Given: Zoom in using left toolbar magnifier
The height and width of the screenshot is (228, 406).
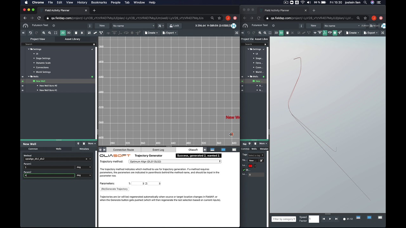Looking at the screenshot, I should click(x=44, y=33).
